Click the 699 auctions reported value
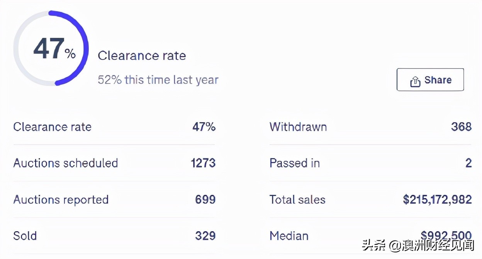 205,199
